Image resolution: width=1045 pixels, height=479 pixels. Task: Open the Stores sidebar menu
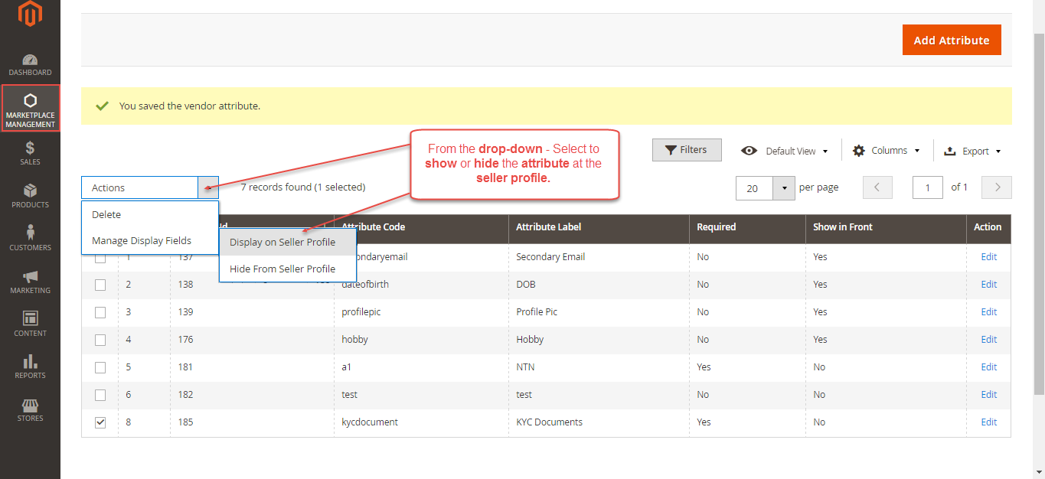[30, 409]
